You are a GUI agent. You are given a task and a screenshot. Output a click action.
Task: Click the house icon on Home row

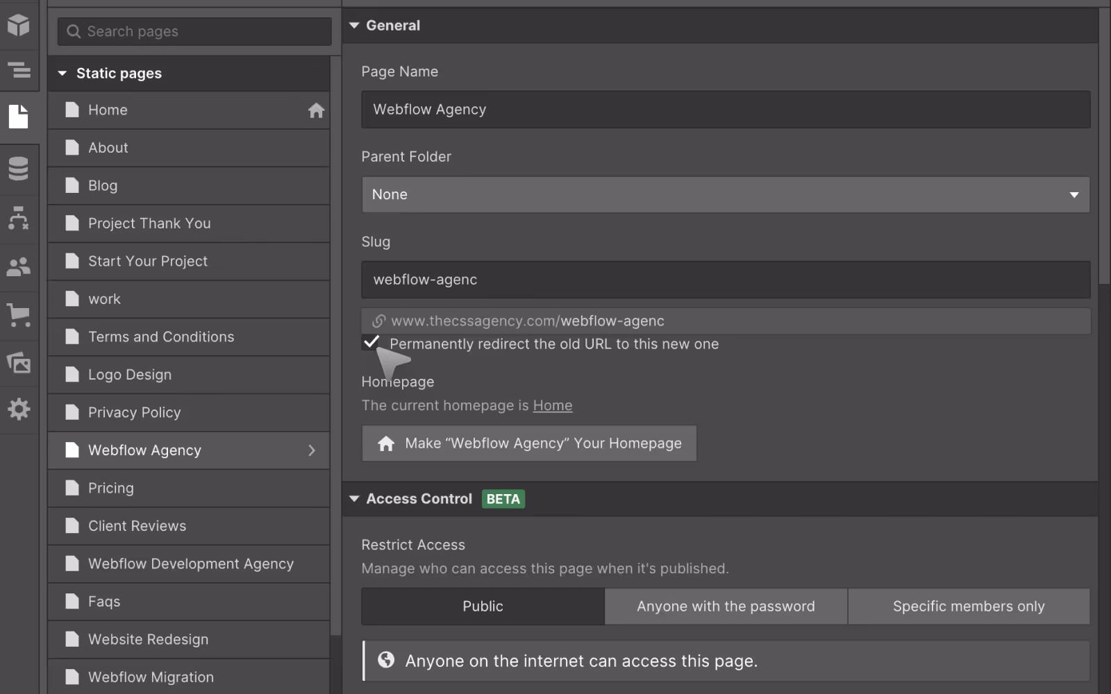pos(317,110)
